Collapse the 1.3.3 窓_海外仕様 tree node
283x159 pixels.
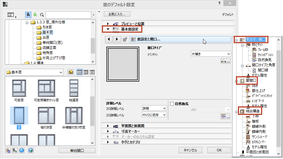click(x=27, y=23)
